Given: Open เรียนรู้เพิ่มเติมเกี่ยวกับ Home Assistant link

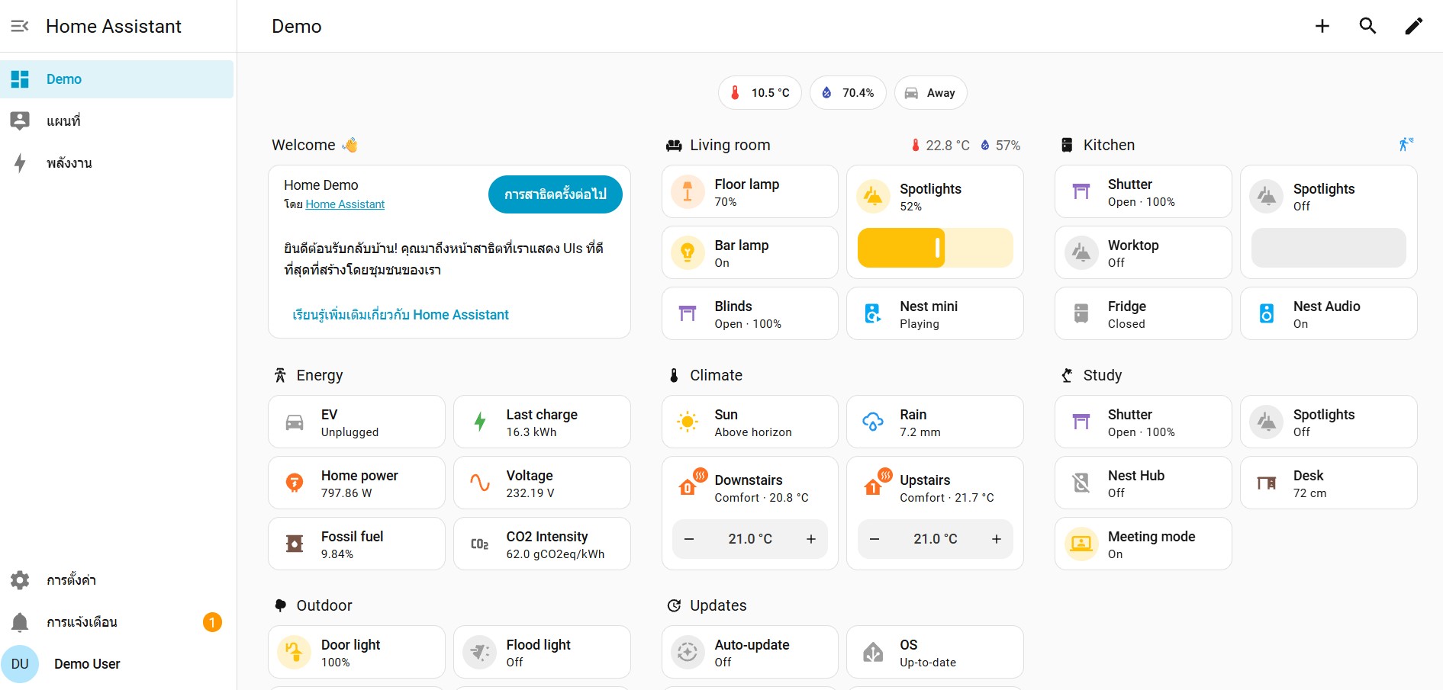Looking at the screenshot, I should [x=401, y=315].
